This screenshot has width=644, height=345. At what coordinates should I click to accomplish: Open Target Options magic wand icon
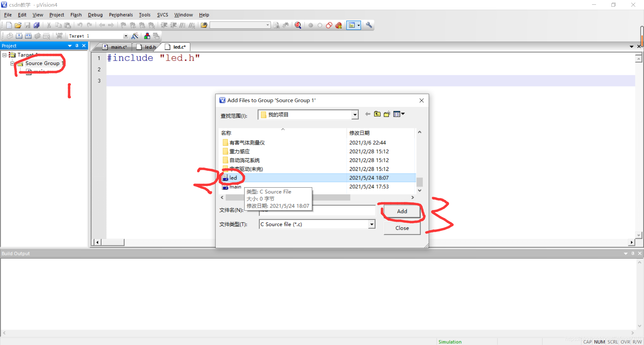click(x=135, y=36)
